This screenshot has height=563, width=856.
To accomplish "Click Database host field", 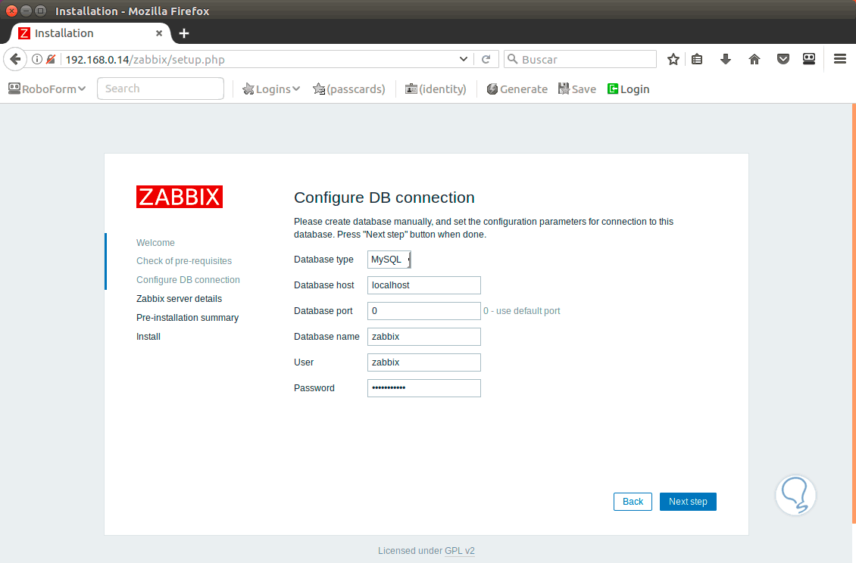I will click(424, 285).
